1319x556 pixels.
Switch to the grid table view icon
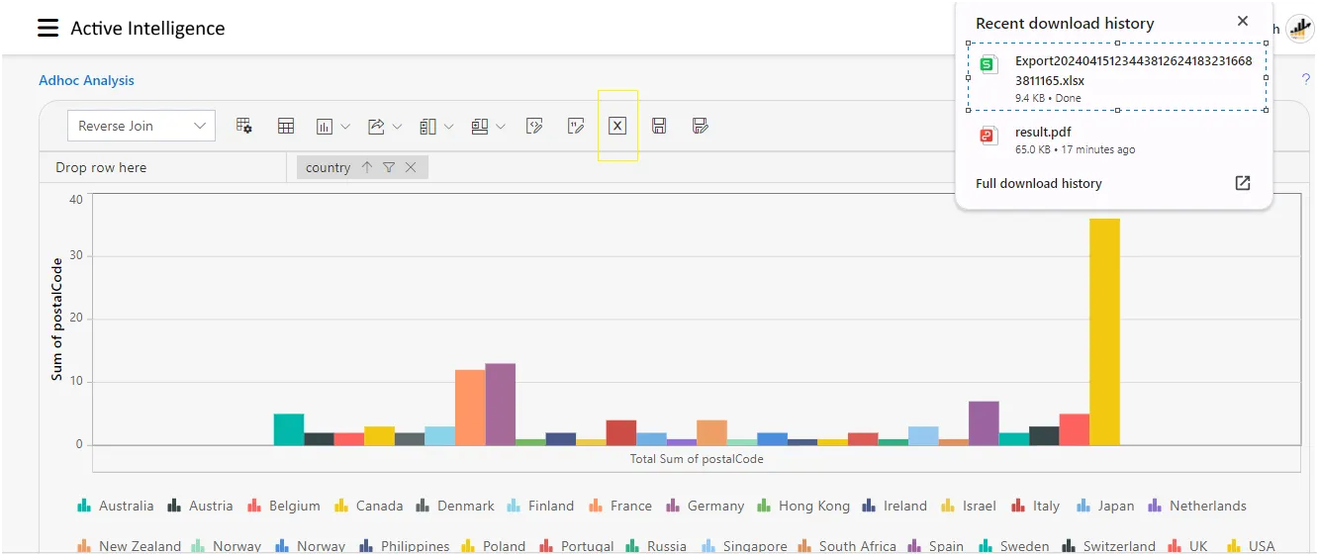tap(286, 126)
